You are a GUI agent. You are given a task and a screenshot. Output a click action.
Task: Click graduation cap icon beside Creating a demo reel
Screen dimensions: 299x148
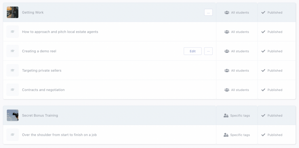[13, 51]
